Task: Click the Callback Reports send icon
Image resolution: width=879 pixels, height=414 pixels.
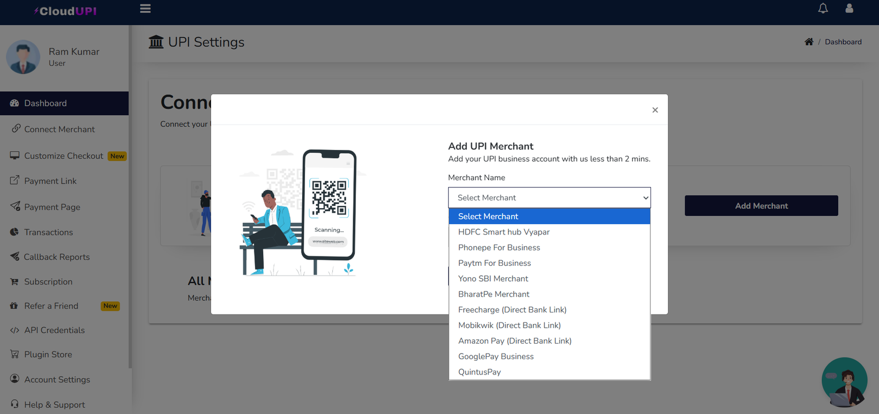Action: [x=15, y=256]
